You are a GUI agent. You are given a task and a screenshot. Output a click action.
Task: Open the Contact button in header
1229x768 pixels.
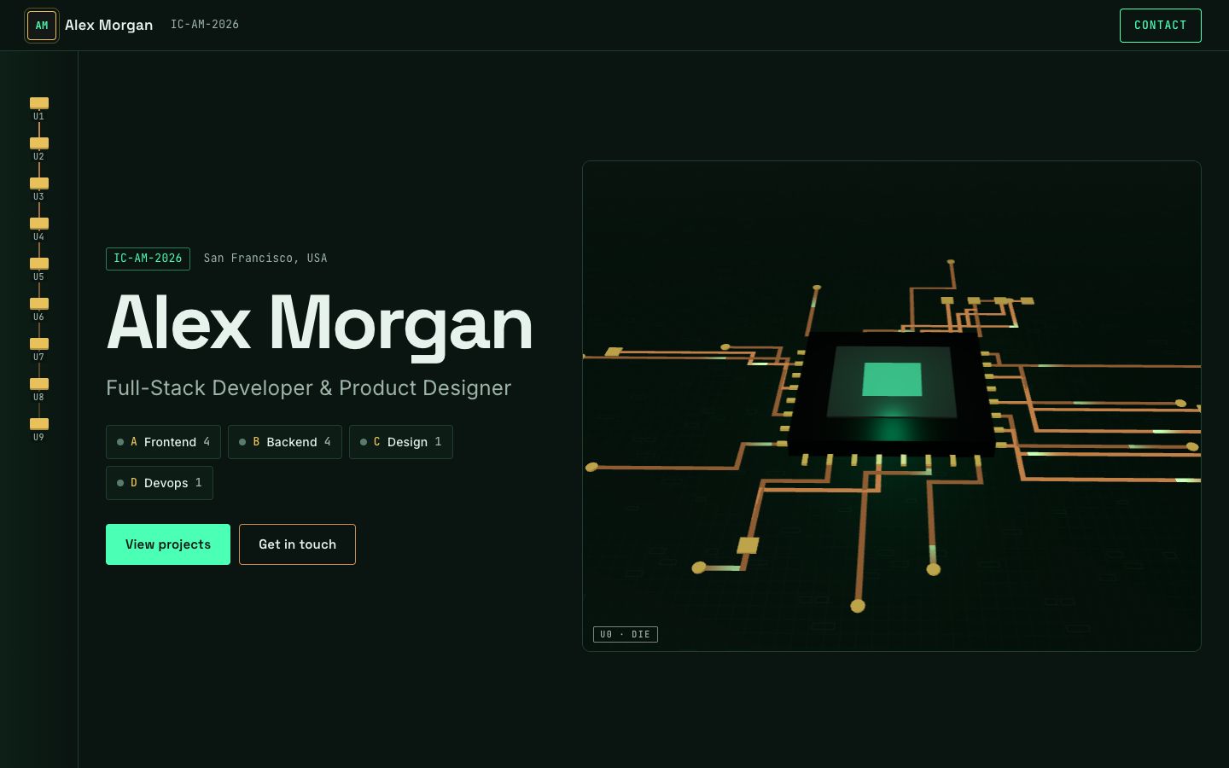pyautogui.click(x=1160, y=26)
